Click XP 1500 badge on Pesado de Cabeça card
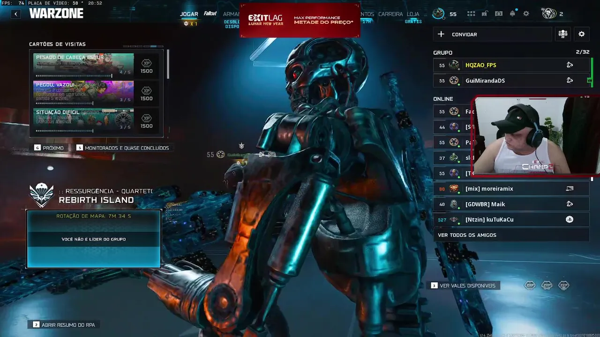The width and height of the screenshot is (600, 337). [x=147, y=66]
